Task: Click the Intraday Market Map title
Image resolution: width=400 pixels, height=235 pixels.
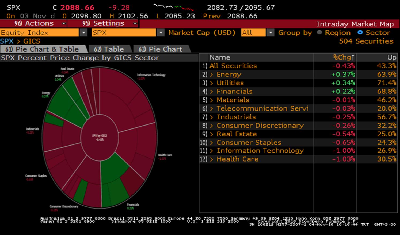Action: coord(355,24)
